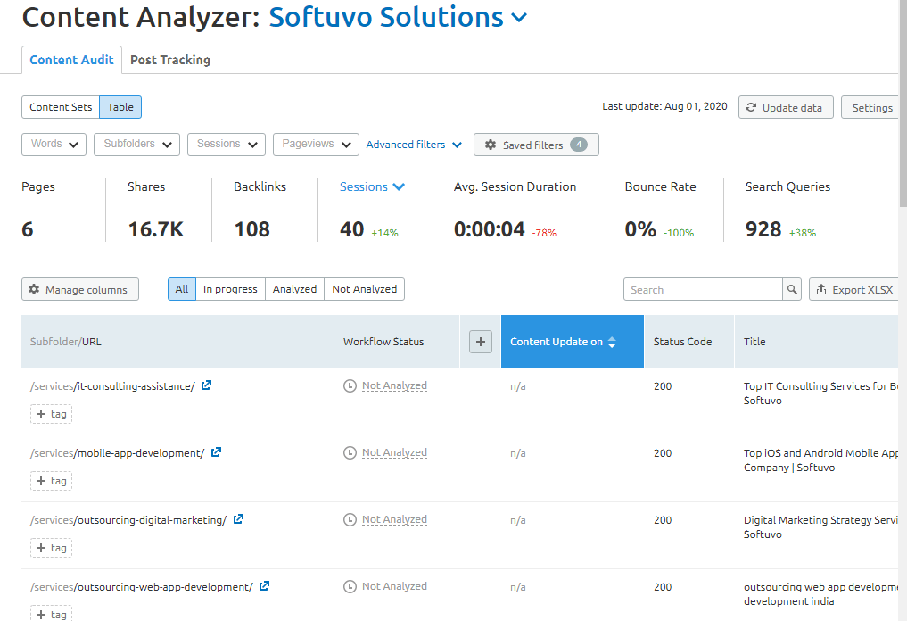Open /services/it-consulting-assistance/ URL link
This screenshot has height=621, width=907.
tap(112, 386)
